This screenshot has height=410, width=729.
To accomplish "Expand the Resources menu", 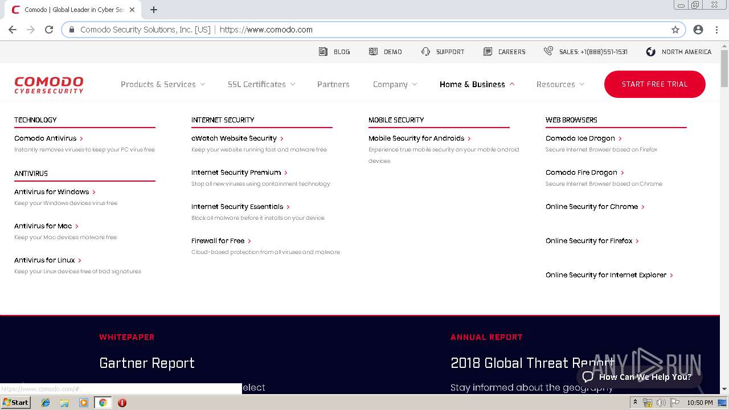I will tap(560, 84).
